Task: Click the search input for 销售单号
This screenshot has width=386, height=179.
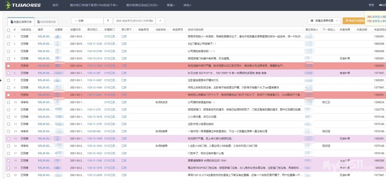Action: pos(134,21)
